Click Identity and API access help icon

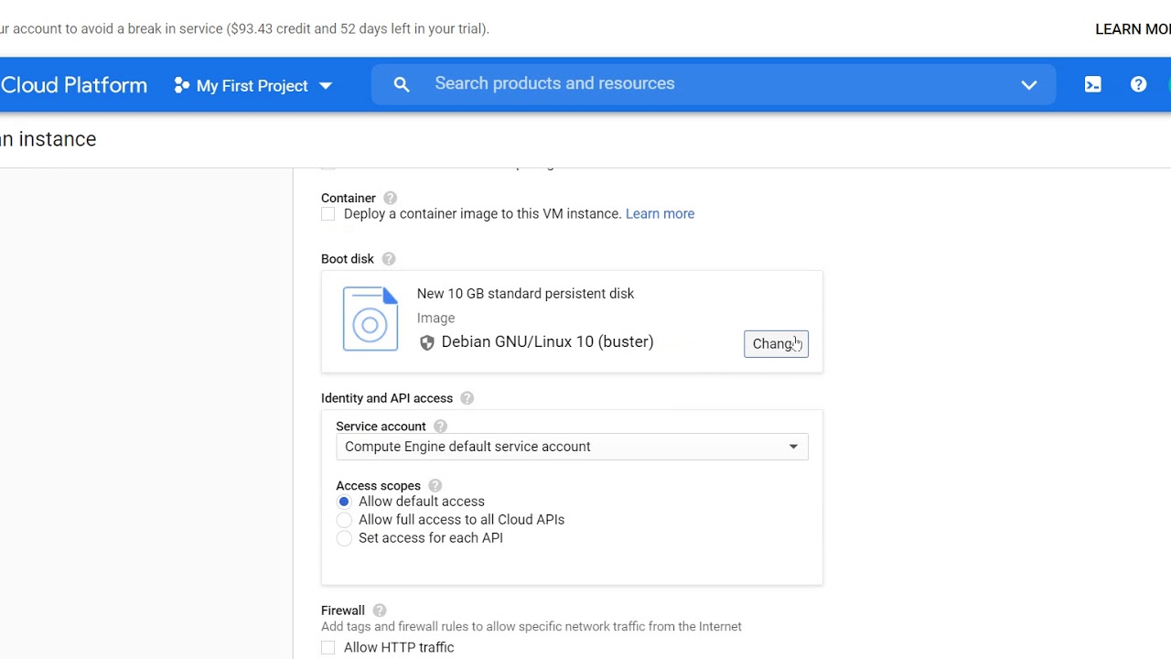[467, 398]
